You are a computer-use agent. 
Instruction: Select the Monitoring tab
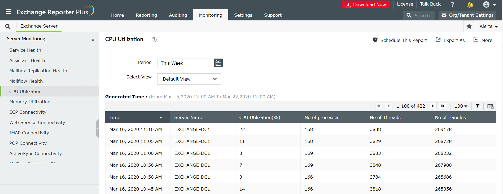pos(211,15)
